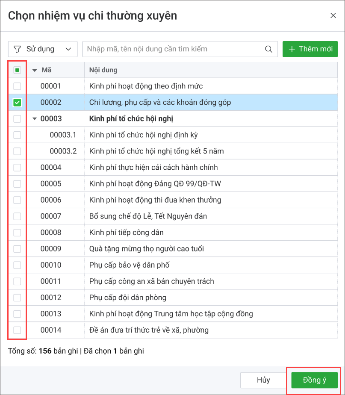Uncheck the checkbox for row 00002
The width and height of the screenshot is (345, 395).
coord(17,103)
